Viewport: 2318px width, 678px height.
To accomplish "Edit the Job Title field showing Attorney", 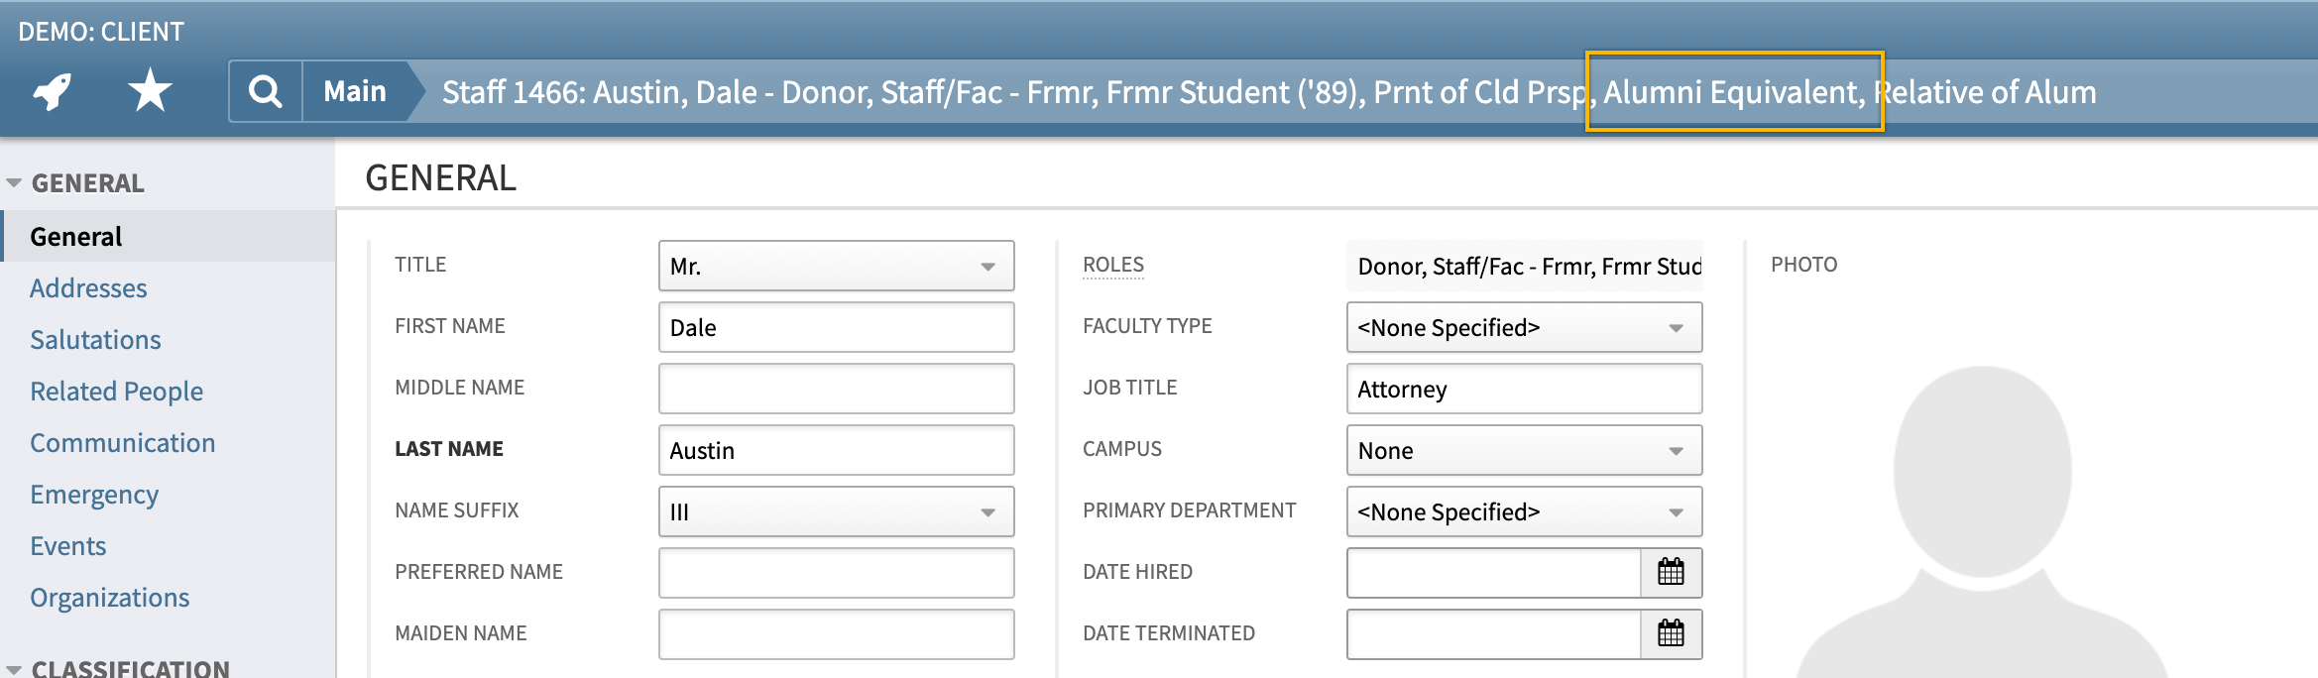I will coord(1524,389).
